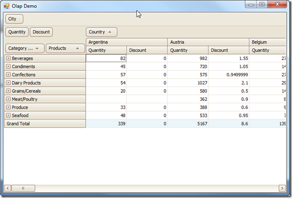Select cell with value 388
The height and width of the screenshot is (198, 292).
188,107
